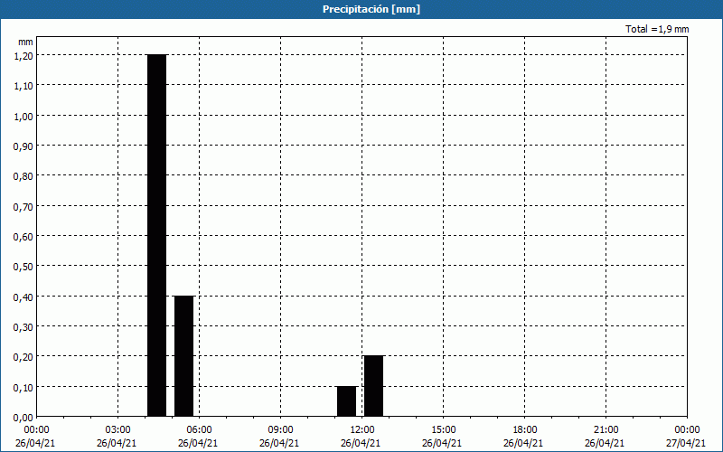Select the 0,40 mm precipitation bar
Viewport: 723px width, 452px height.
(184, 356)
